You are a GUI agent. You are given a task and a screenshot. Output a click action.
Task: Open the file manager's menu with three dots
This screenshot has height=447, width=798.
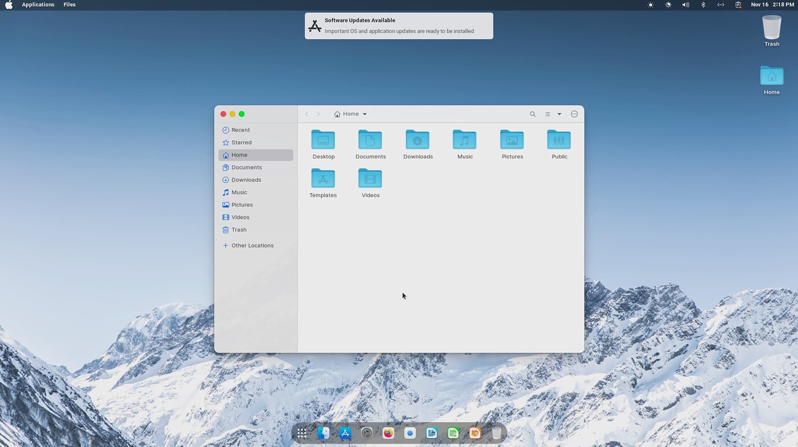[574, 114]
